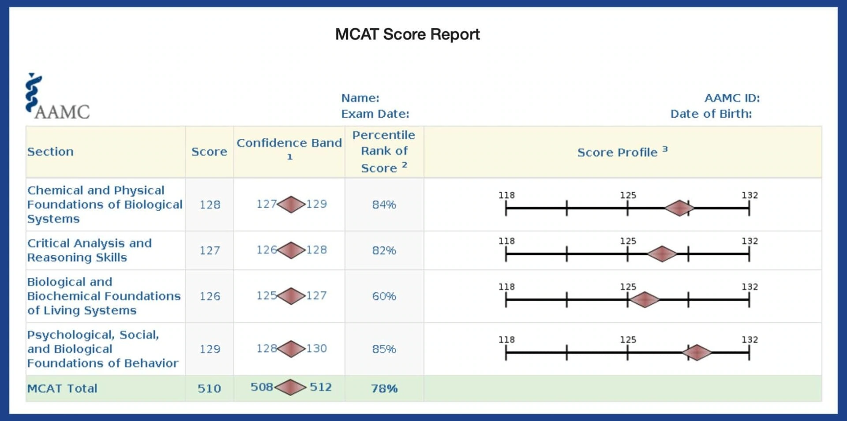This screenshot has width=847, height=421.
Task: Click the AAMC logo
Action: [57, 98]
